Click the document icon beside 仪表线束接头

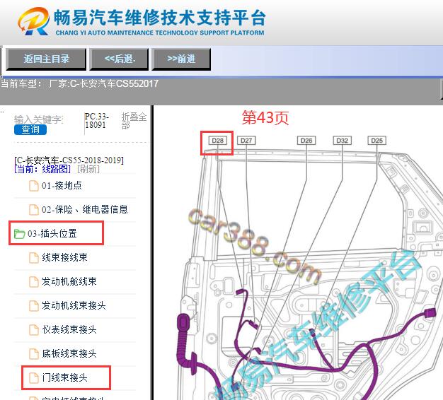coord(34,330)
